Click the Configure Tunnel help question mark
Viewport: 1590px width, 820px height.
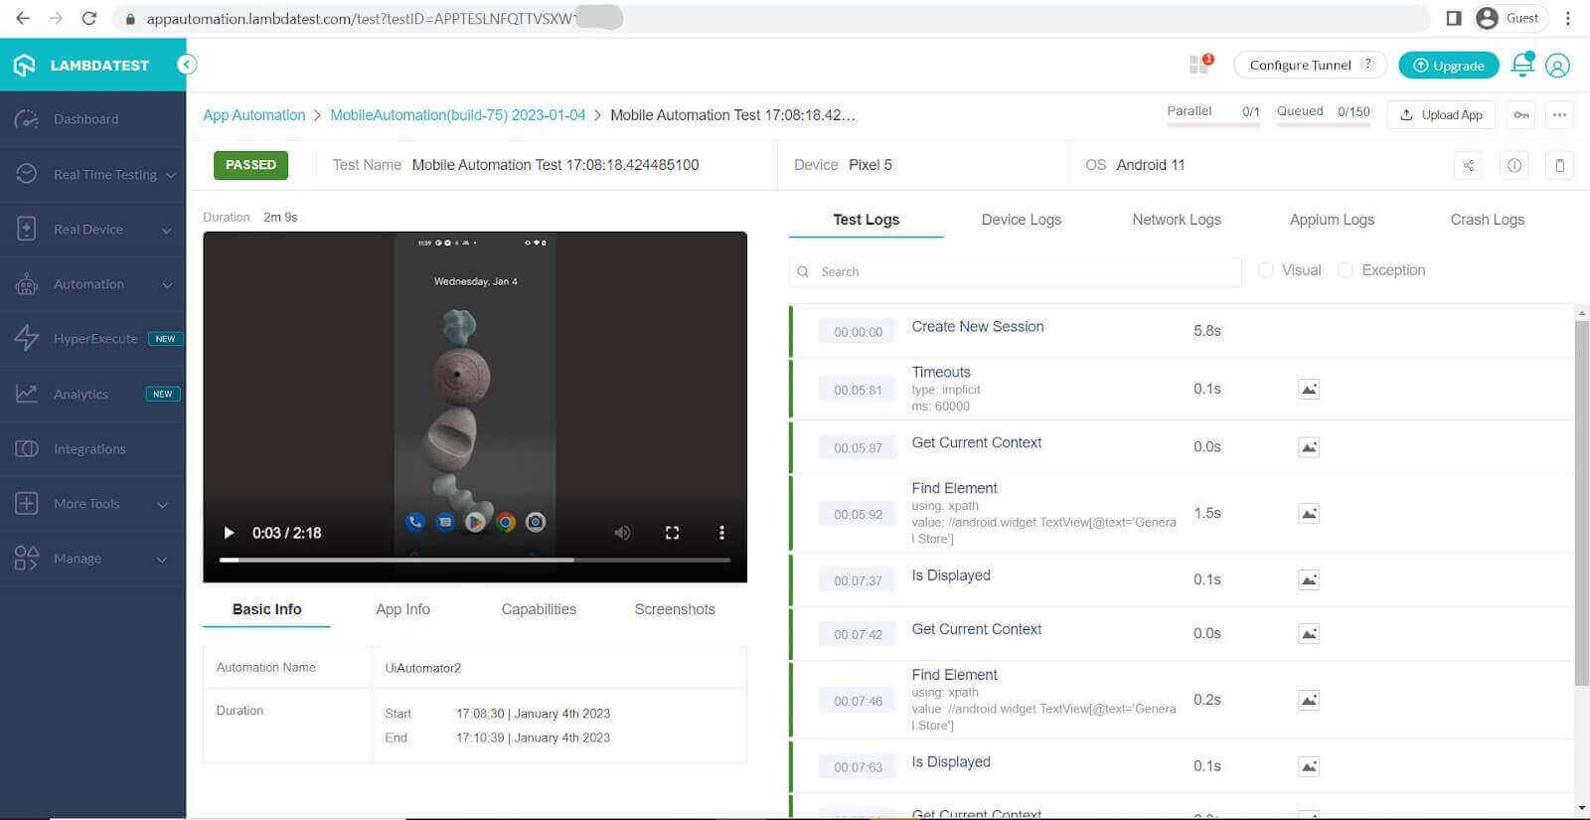tap(1368, 64)
